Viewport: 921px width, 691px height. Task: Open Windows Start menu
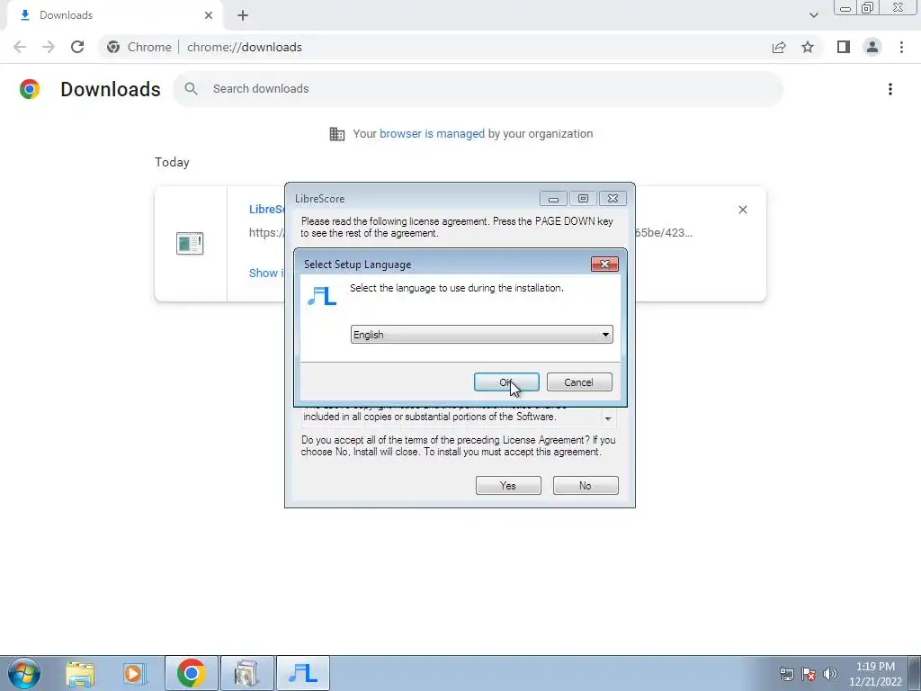(x=24, y=673)
